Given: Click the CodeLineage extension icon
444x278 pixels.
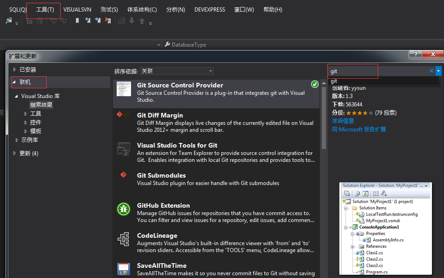Looking at the screenshot, I should click(124, 239).
